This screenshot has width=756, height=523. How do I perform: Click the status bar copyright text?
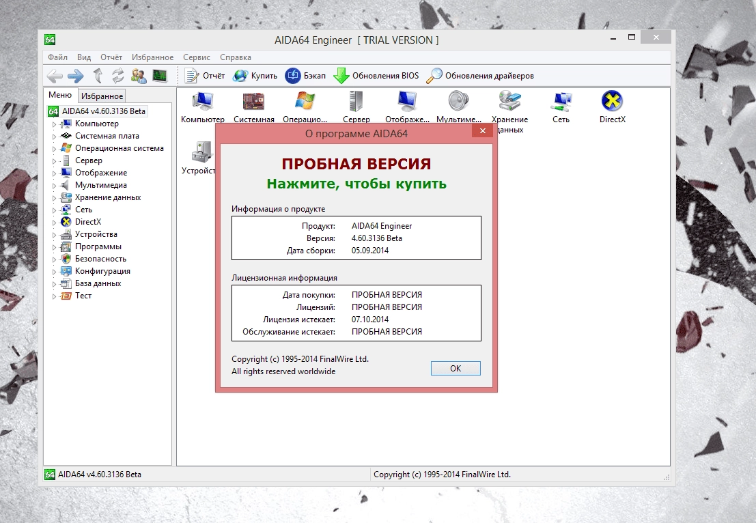[x=442, y=475]
